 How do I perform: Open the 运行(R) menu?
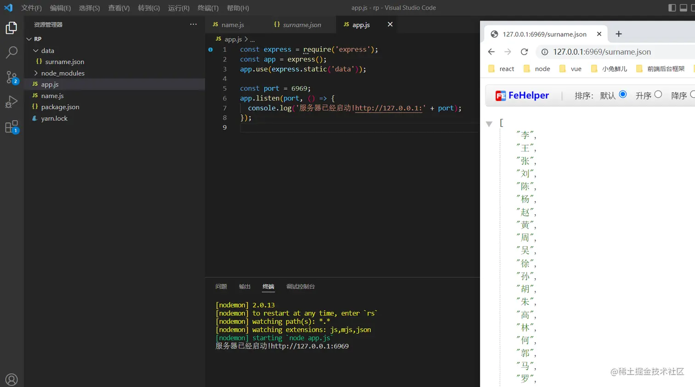pos(179,8)
